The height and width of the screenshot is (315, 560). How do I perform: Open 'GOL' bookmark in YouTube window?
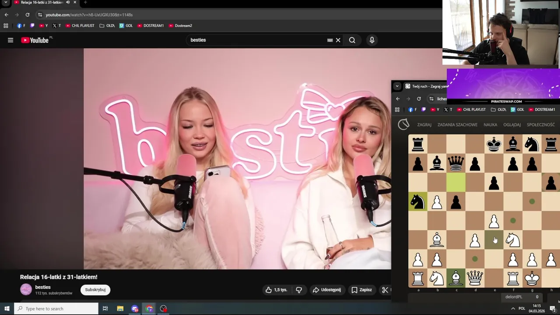(126, 26)
